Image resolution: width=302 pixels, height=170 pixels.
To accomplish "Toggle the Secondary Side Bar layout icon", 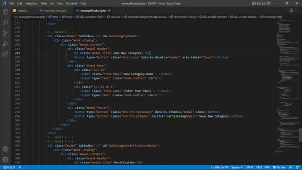I will pos(264,3).
